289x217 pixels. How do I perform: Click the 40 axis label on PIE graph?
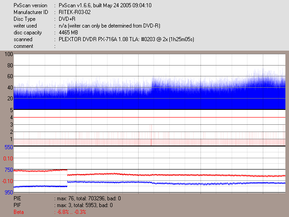10,87
